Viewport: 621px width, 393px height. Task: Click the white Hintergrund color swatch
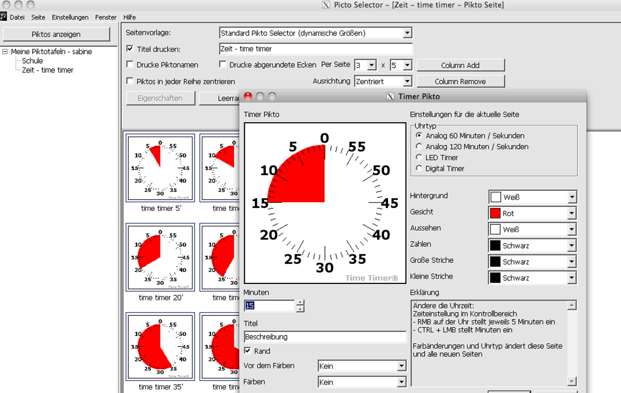(x=496, y=197)
